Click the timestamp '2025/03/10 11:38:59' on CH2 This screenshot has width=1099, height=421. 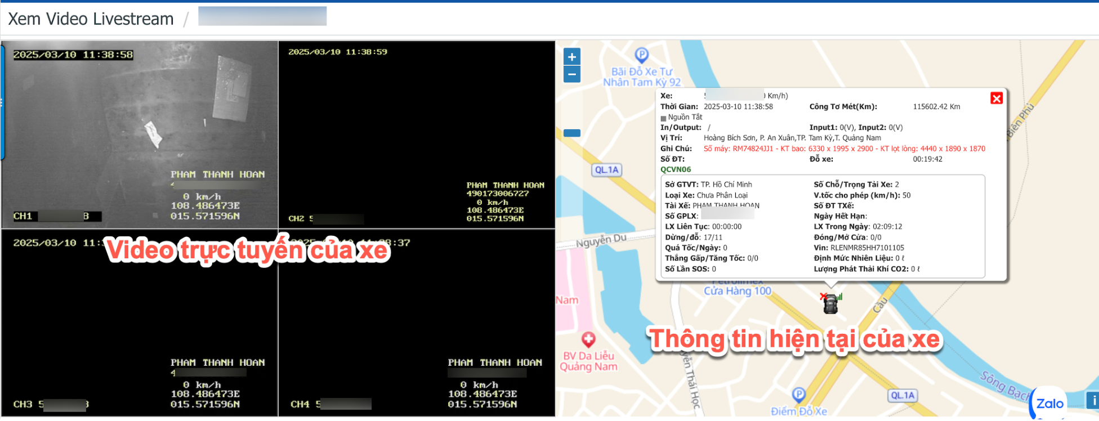[x=338, y=52]
